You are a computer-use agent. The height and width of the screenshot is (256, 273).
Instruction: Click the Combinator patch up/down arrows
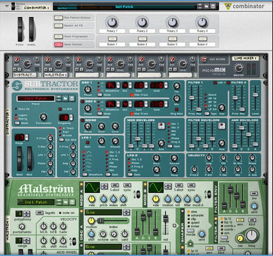pos(199,7)
